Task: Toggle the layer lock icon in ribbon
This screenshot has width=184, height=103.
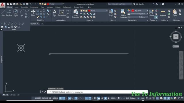Action: [x=86, y=11]
